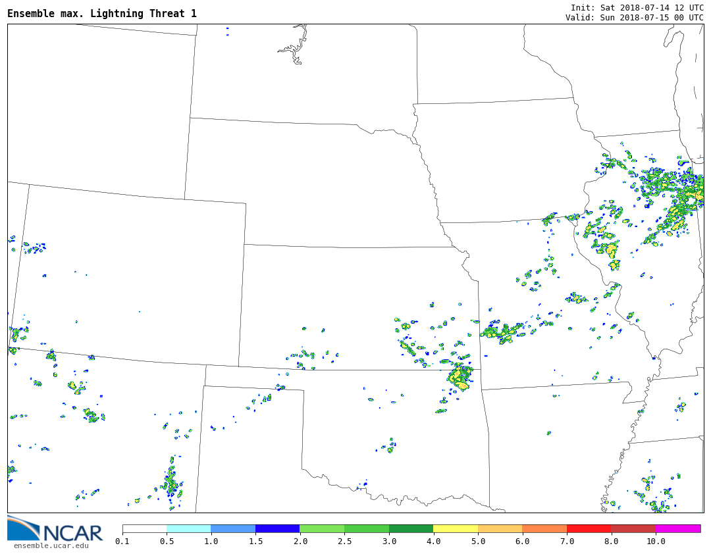711x554 pixels.
Task: Click the 5.0 colorbar tick label
Action: (x=478, y=541)
